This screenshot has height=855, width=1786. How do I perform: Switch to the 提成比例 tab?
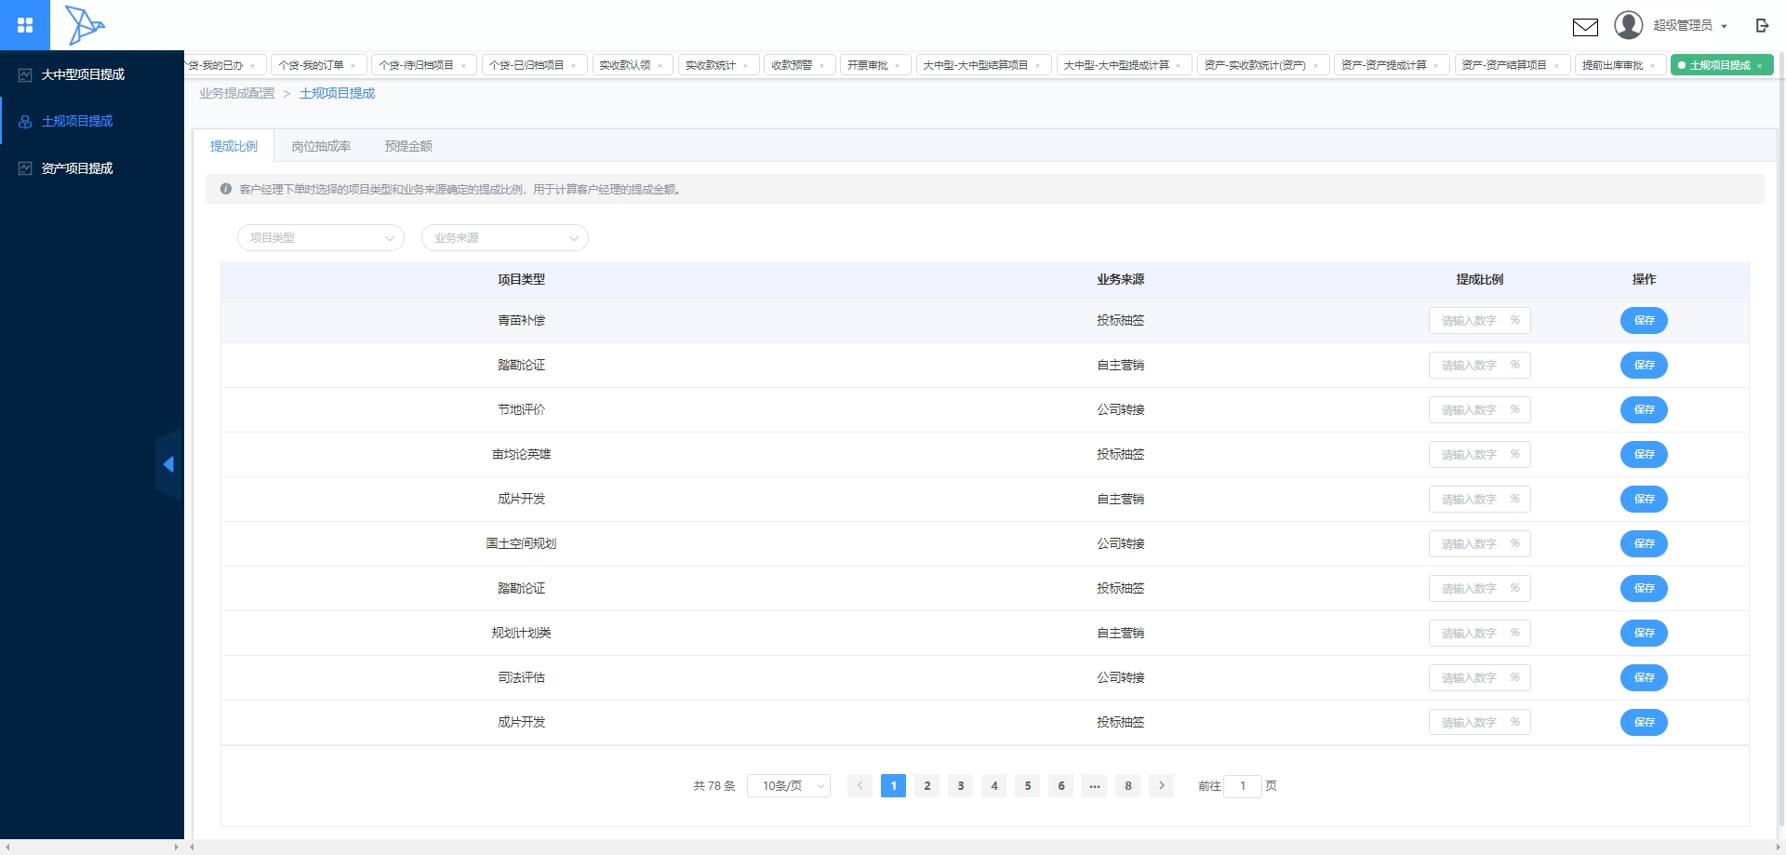[x=233, y=146]
